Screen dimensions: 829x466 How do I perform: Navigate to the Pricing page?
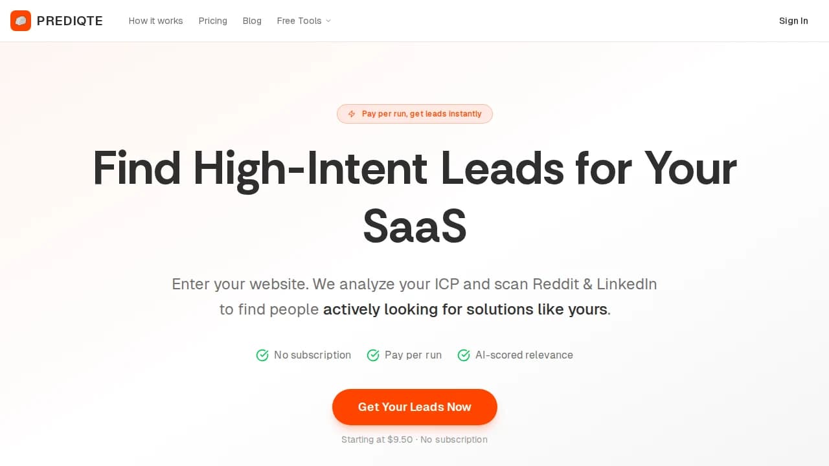[x=212, y=21]
